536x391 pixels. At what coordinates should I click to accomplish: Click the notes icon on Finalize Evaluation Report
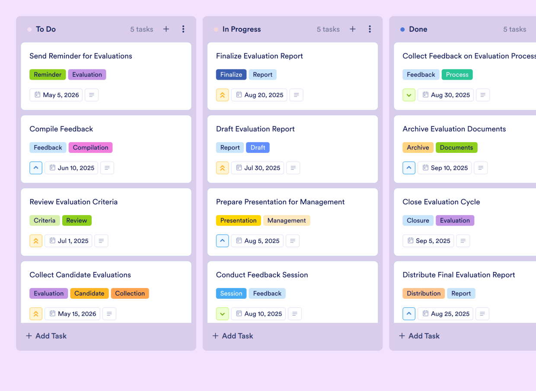(x=296, y=95)
